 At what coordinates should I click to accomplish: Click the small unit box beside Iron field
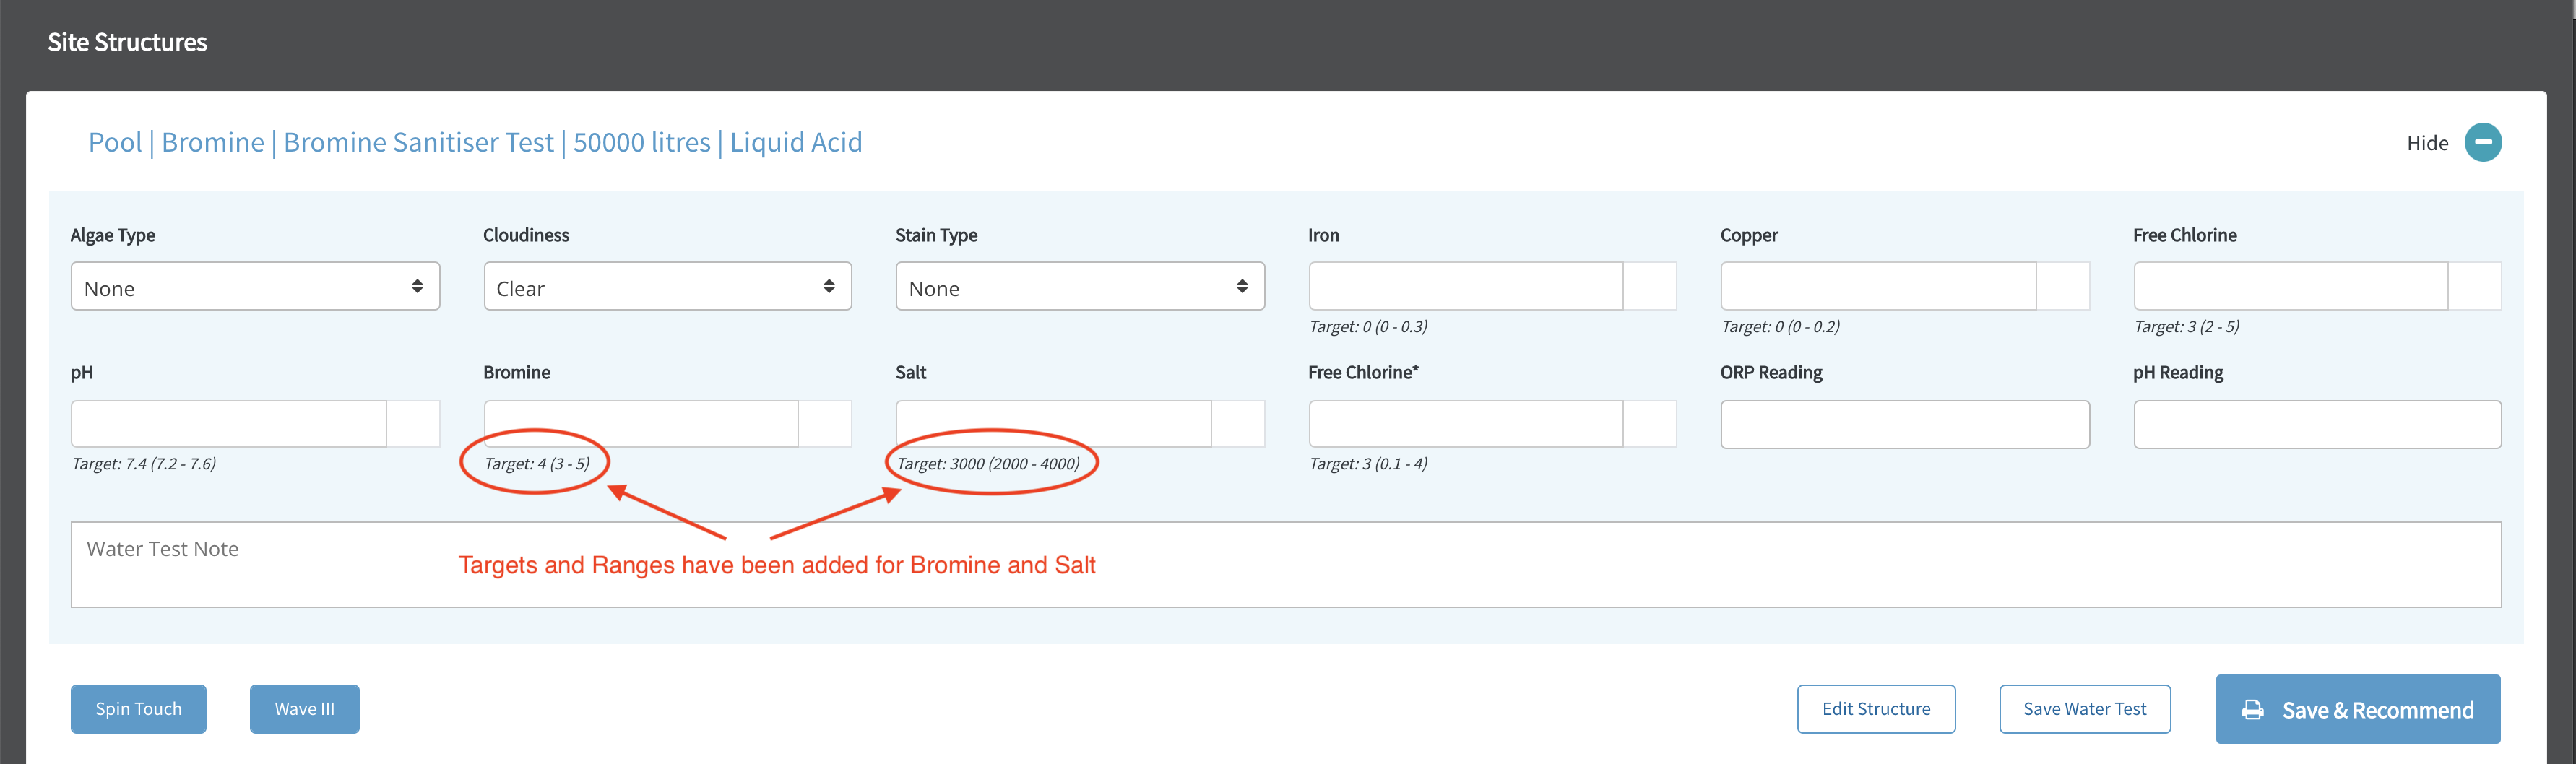pos(1650,287)
